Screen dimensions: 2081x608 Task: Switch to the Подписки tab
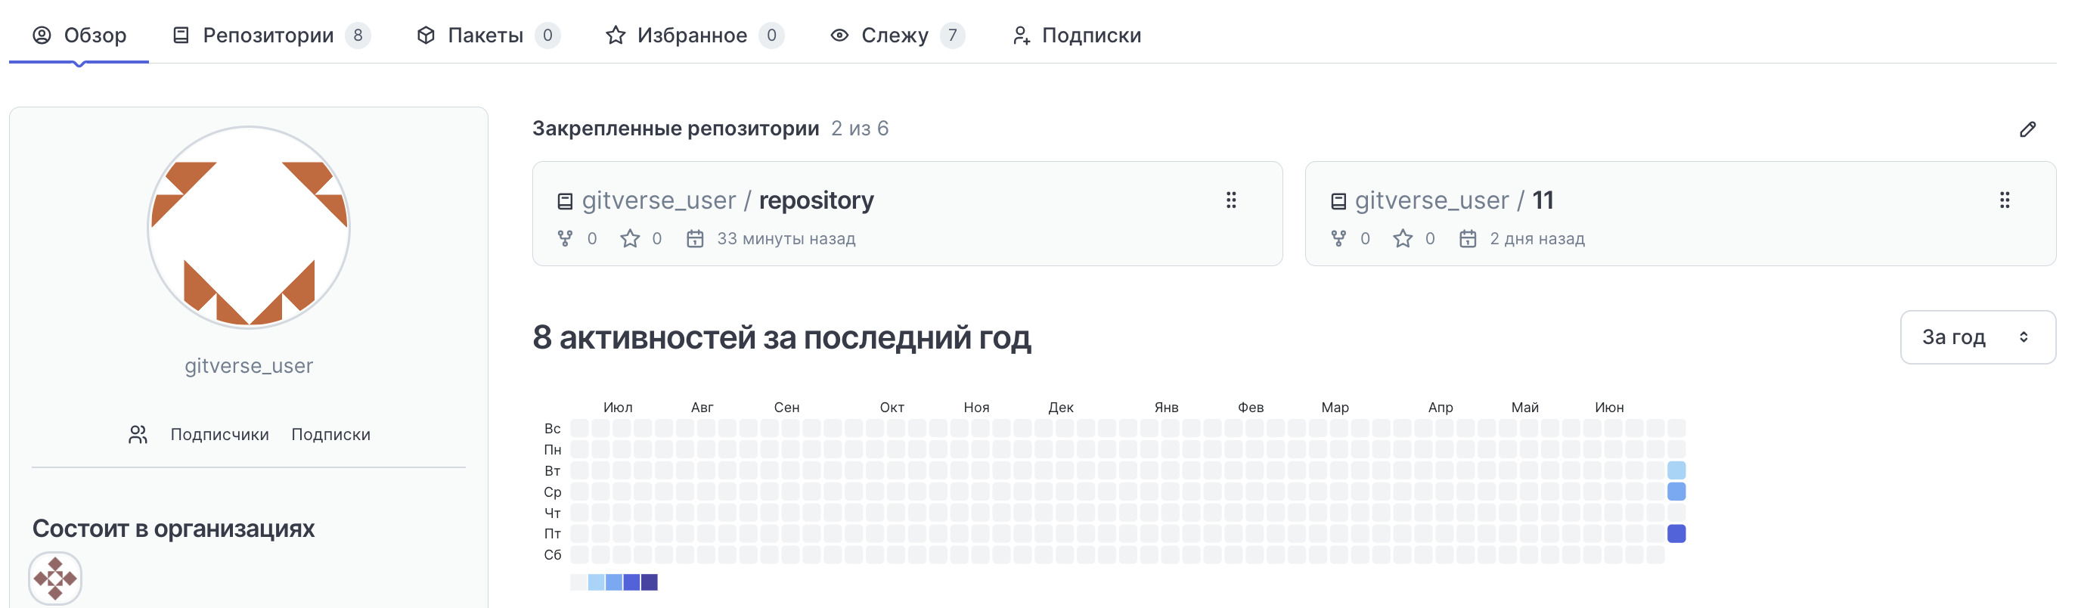[1077, 36]
